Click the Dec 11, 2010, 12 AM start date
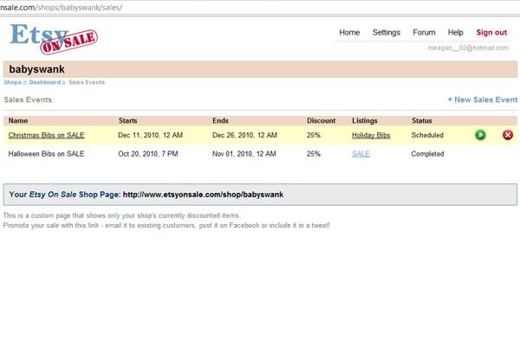The width and height of the screenshot is (520, 346). tap(150, 135)
